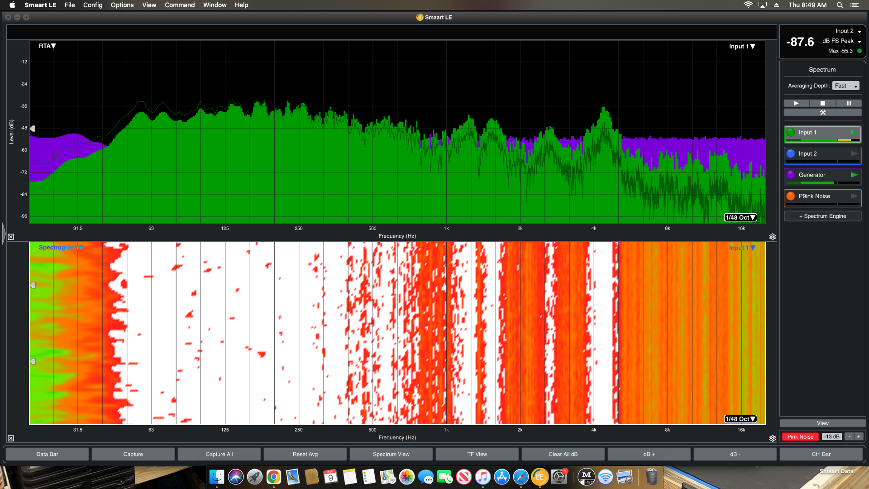Increase generator level with plus button
Screen dimensions: 869x489
[859, 436]
